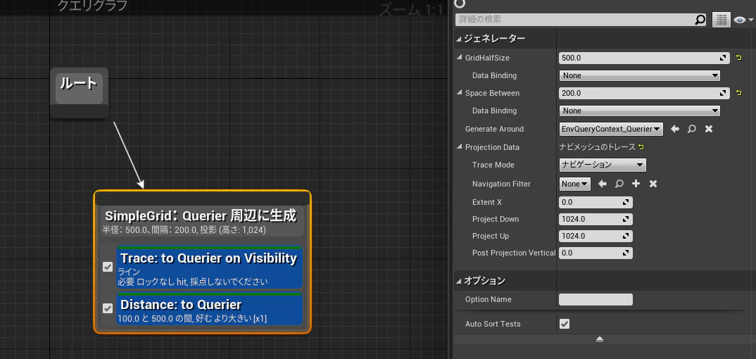Collapse the Space Between property expander
Viewport: 756px width, 359px height.
pyautogui.click(x=460, y=93)
